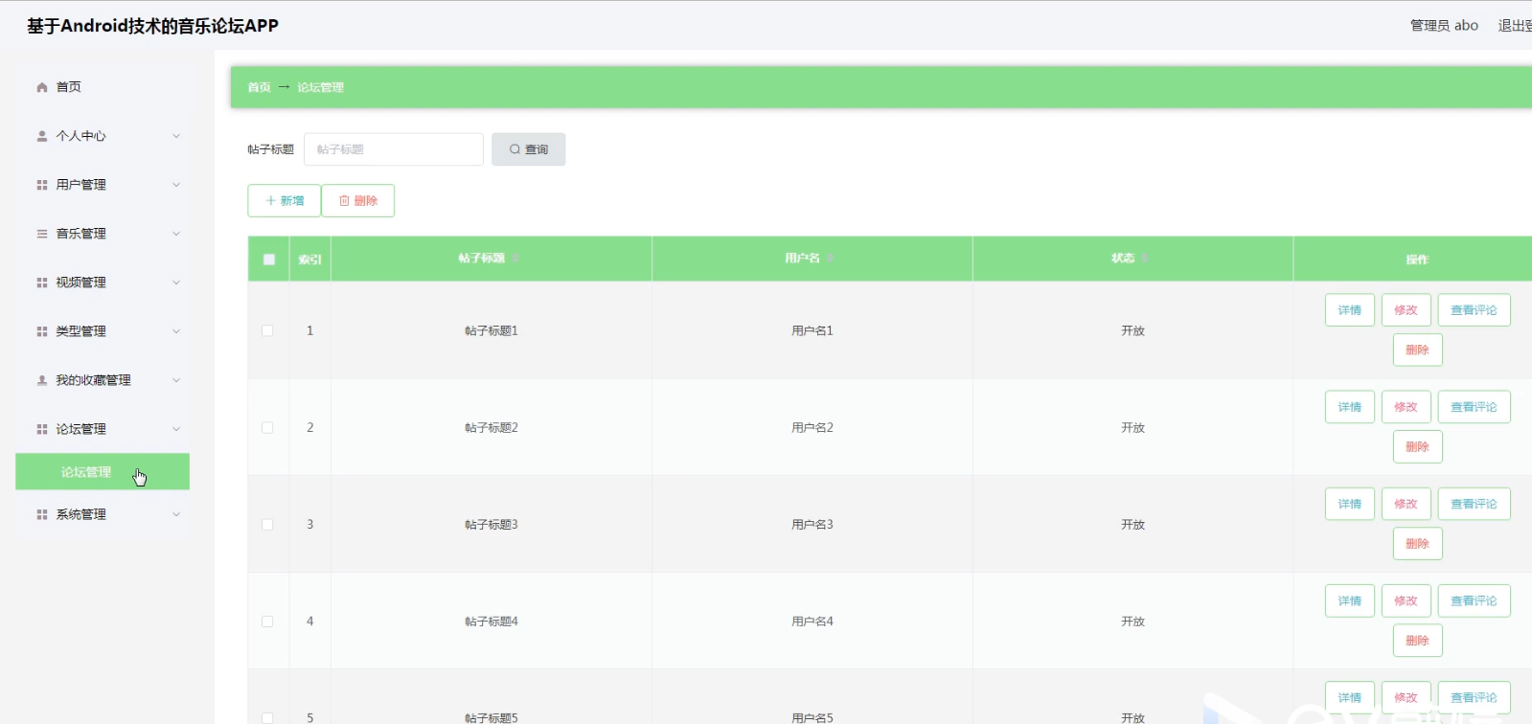Expand the 个人中心 chevron

pos(176,136)
